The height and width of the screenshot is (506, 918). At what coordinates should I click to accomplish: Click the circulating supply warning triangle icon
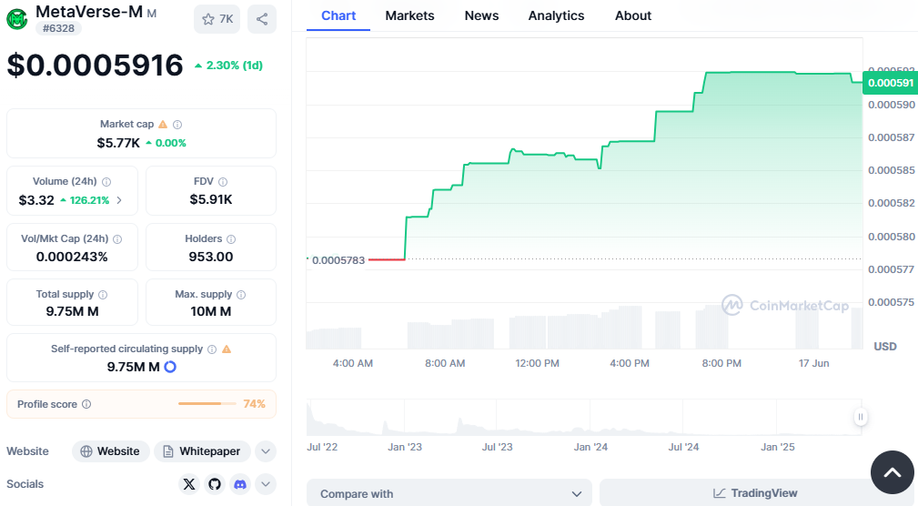coord(227,349)
